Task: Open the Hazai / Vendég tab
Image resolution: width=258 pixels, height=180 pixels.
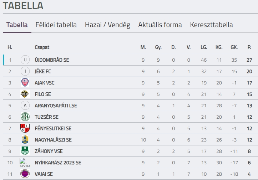Action: (x=107, y=25)
